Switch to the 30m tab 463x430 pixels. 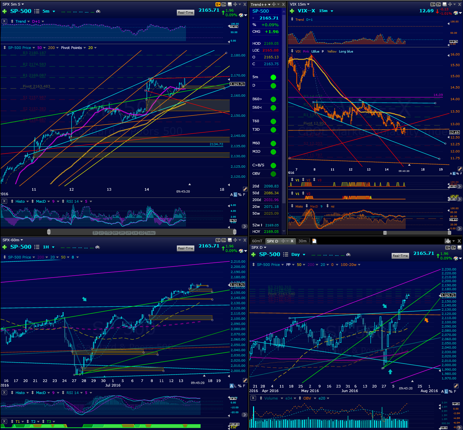tap(302, 241)
